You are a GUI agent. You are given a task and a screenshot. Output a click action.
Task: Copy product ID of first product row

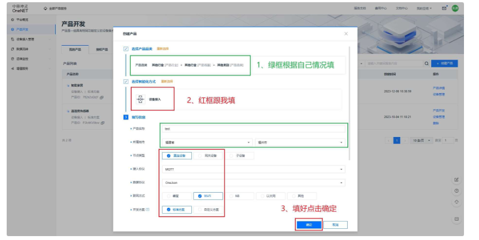coord(102,97)
